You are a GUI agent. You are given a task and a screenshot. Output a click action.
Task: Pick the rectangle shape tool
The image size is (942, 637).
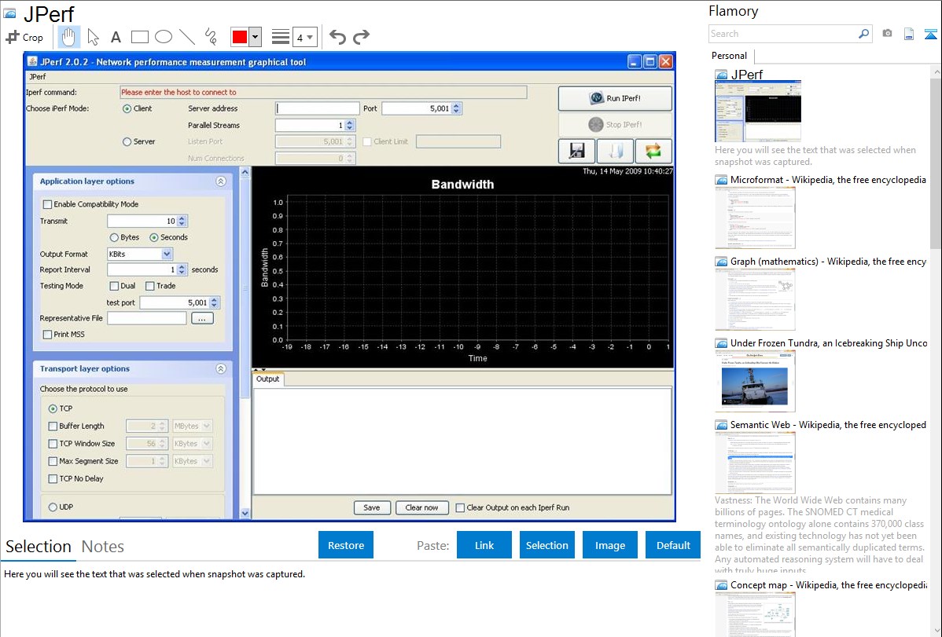point(139,37)
